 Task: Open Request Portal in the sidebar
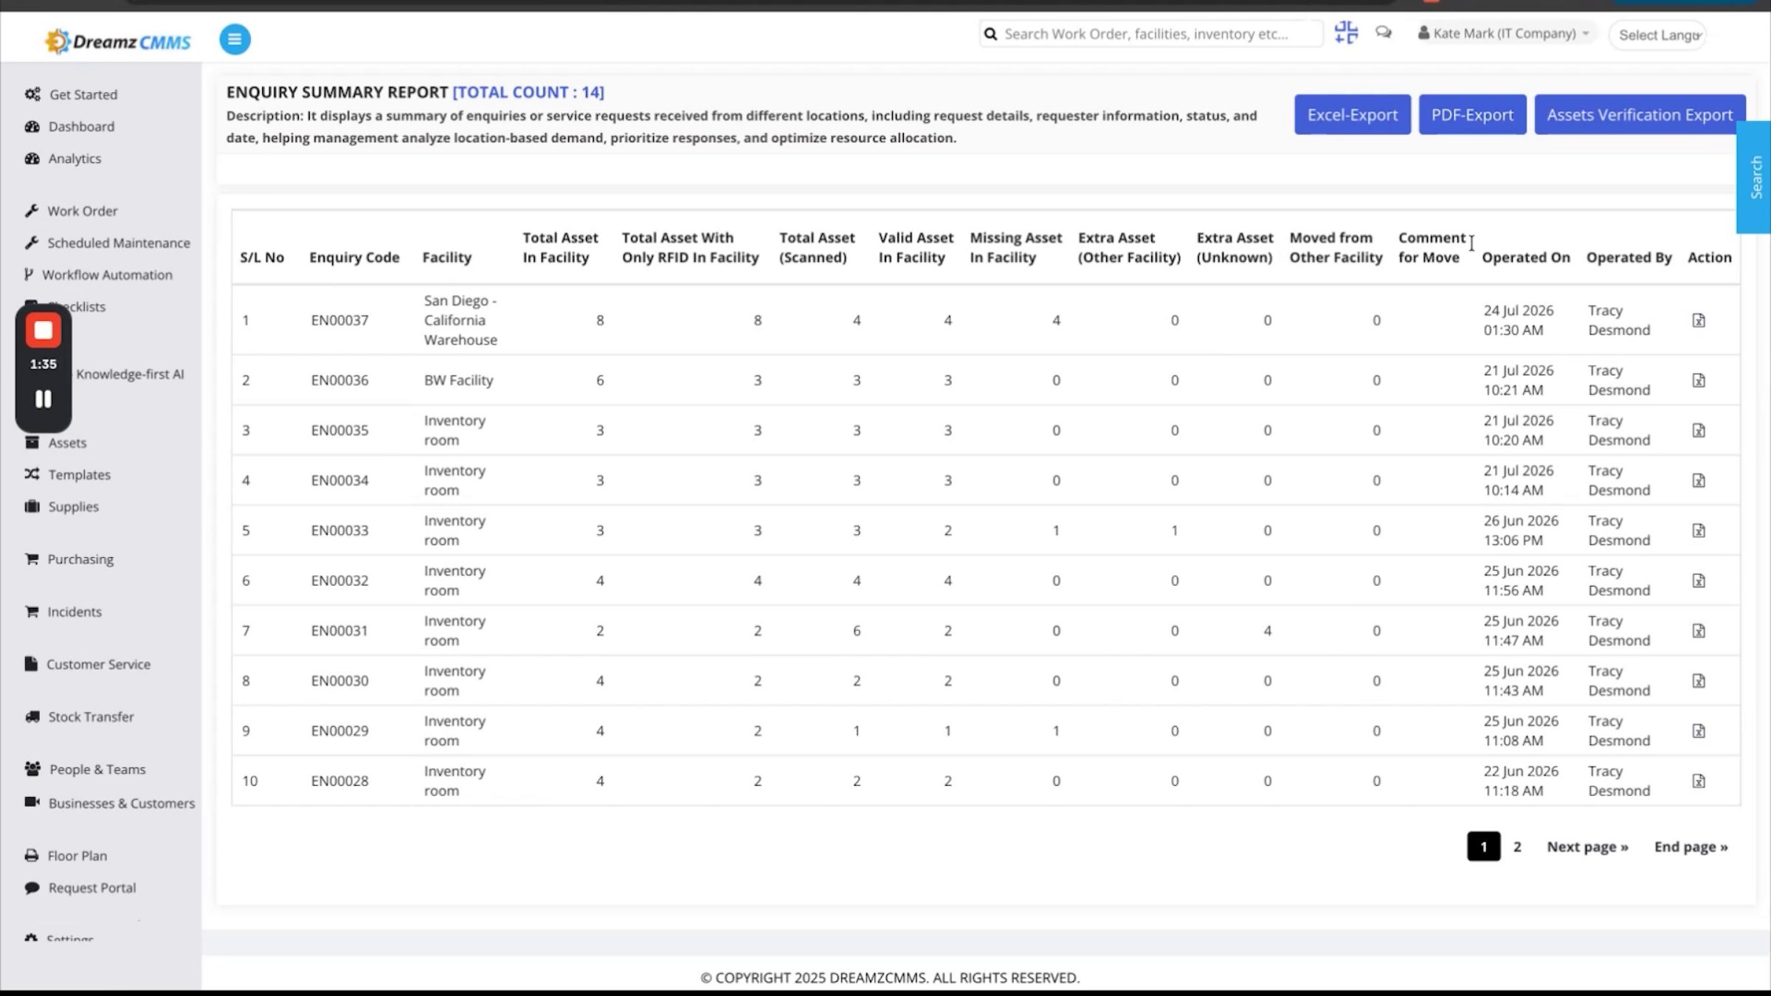[92, 888]
